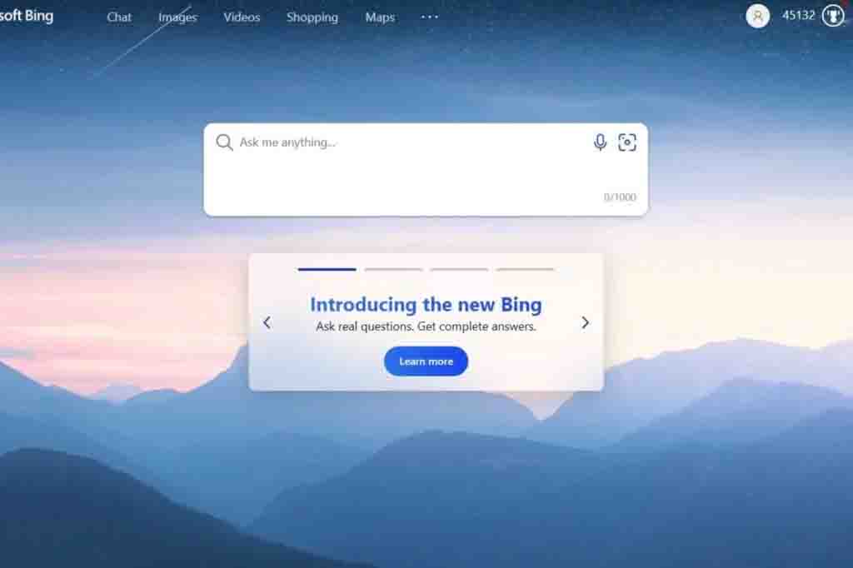
Task: Open the Shopping tab
Action: (x=312, y=17)
